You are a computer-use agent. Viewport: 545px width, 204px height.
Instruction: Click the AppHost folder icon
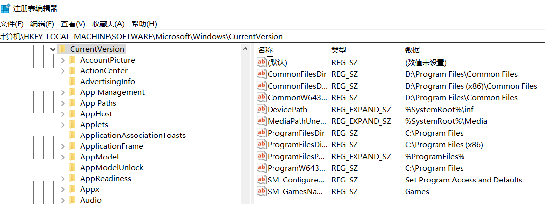coord(72,113)
